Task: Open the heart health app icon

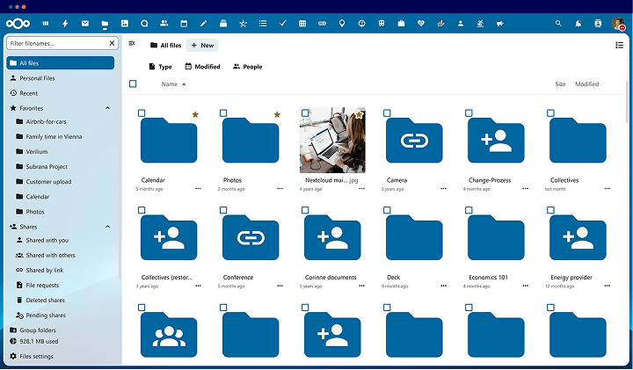Action: pyautogui.click(x=421, y=24)
